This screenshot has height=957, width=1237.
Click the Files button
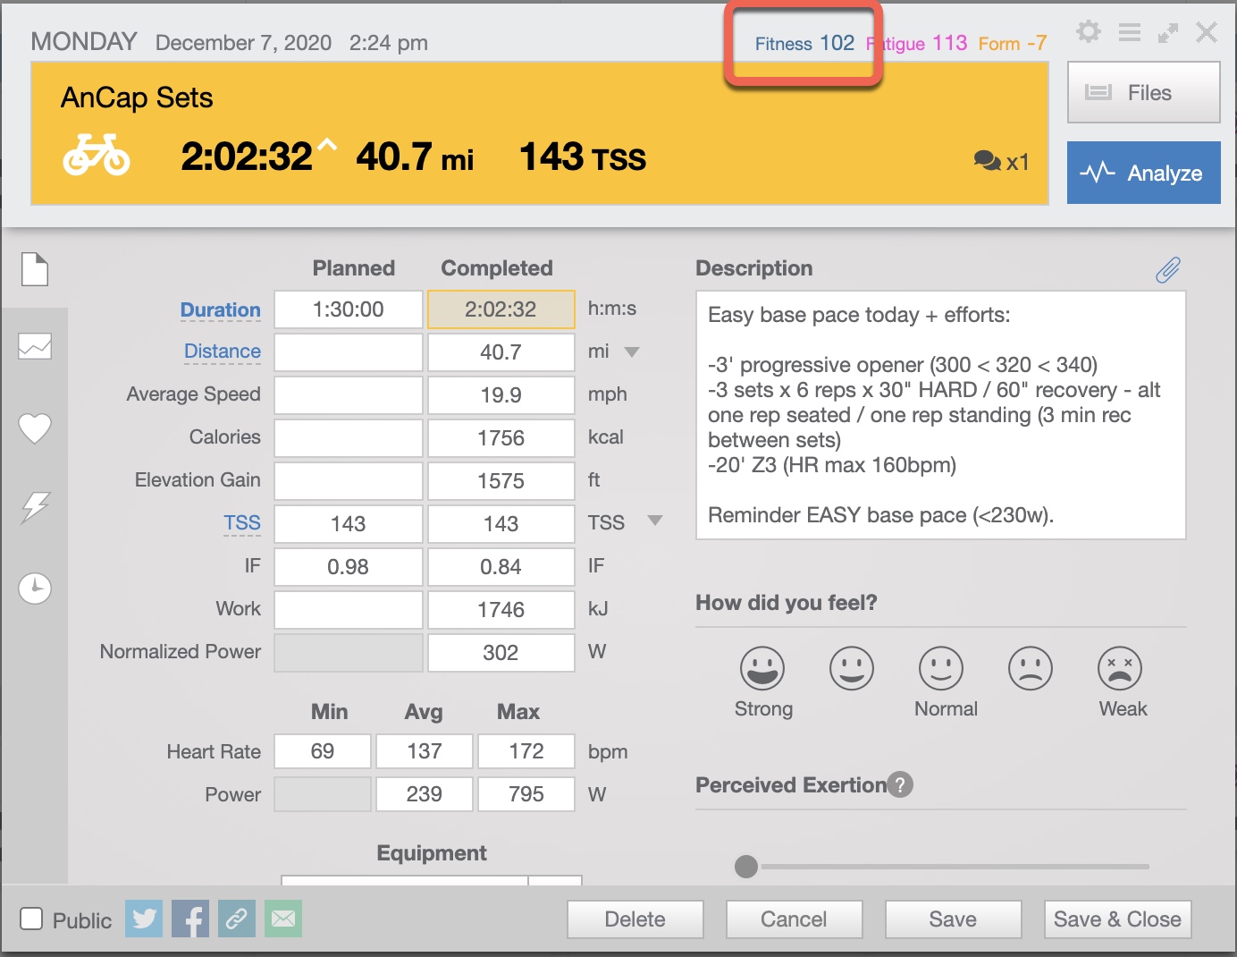1144,92
